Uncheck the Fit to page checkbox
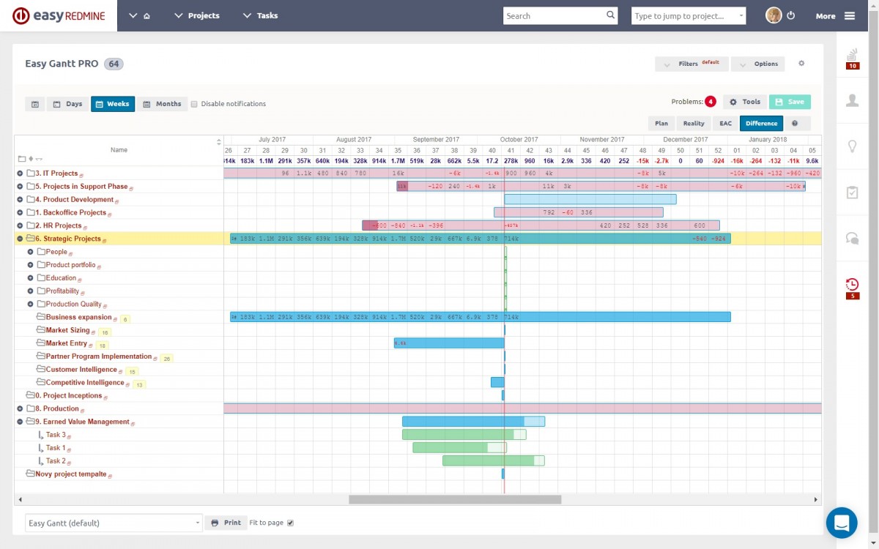 [291, 523]
